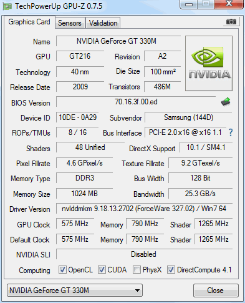245x303 pixels.
Task: Switch to the Sensors tab
Action: [x=70, y=23]
